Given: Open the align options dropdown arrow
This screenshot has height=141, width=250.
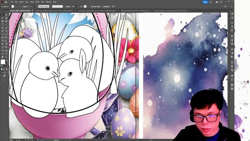Looking at the screenshot, I should (x=115, y=7).
